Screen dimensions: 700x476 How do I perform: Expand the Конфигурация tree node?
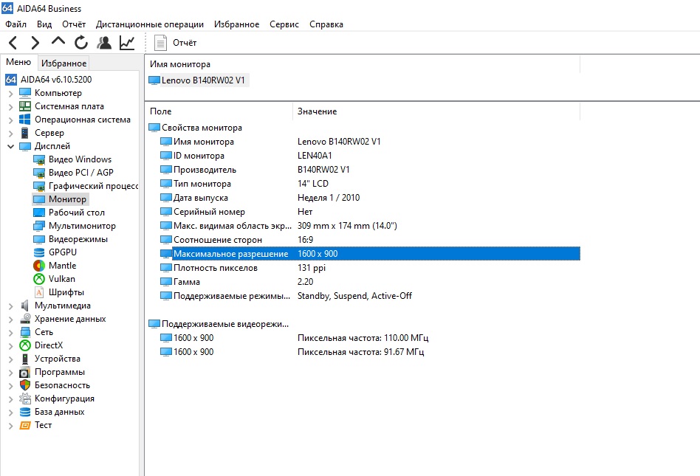pos(11,399)
